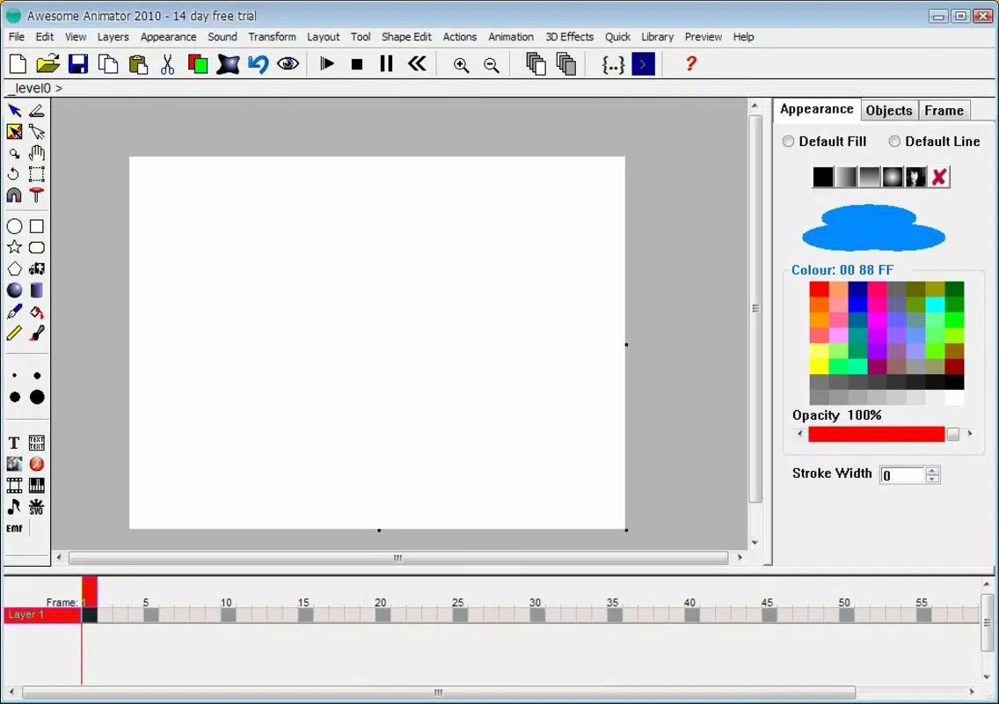
Task: Click the New document icon
Action: coord(18,63)
